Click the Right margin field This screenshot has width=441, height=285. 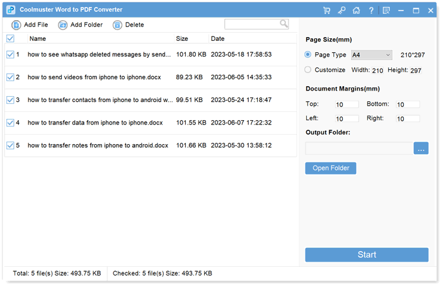point(408,119)
